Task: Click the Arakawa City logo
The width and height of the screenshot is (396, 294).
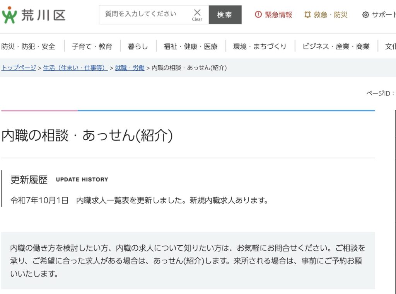Action: pos(33,15)
